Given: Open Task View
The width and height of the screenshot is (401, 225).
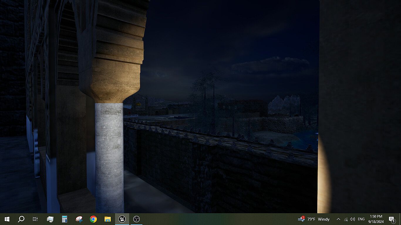Looking at the screenshot, I should point(35,219).
